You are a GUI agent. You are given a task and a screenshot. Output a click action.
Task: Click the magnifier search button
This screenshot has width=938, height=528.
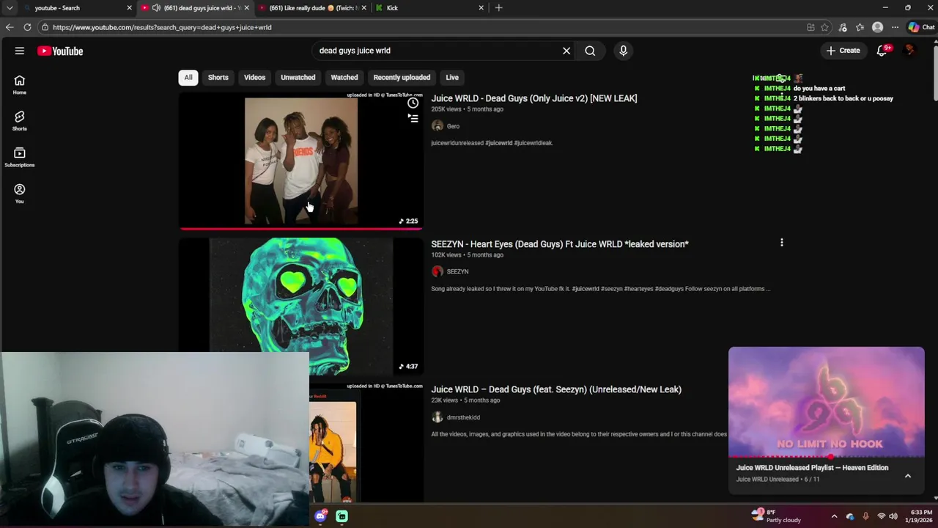pyautogui.click(x=590, y=51)
